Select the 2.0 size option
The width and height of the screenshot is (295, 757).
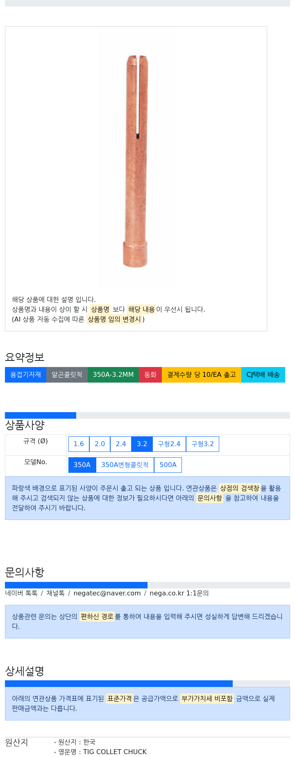pos(100,444)
